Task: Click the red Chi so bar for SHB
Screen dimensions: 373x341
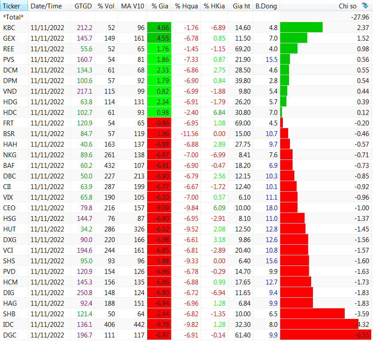Action: pos(312,314)
